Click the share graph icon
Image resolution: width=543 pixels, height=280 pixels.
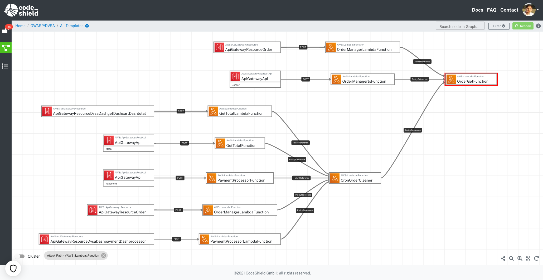point(503,258)
